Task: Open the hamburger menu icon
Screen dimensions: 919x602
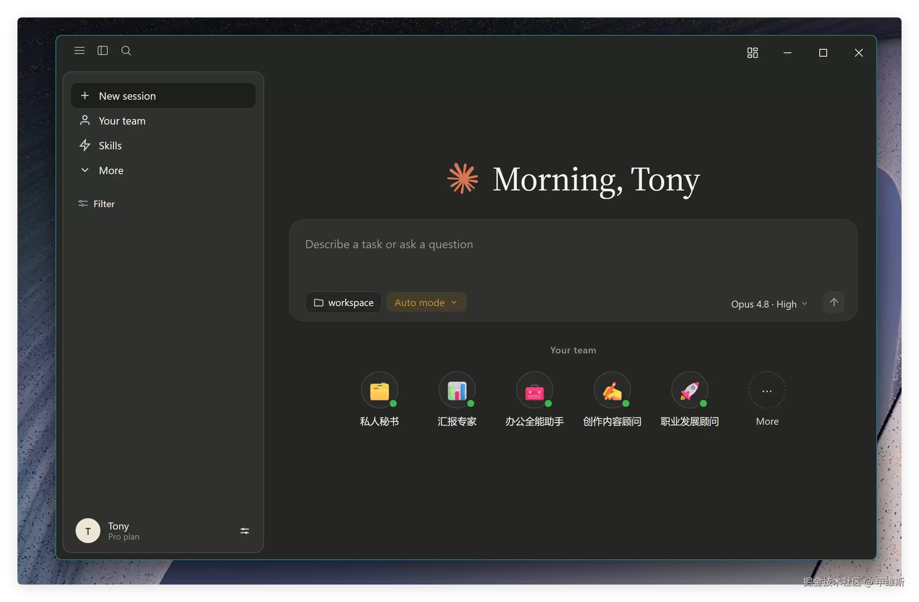Action: point(79,51)
